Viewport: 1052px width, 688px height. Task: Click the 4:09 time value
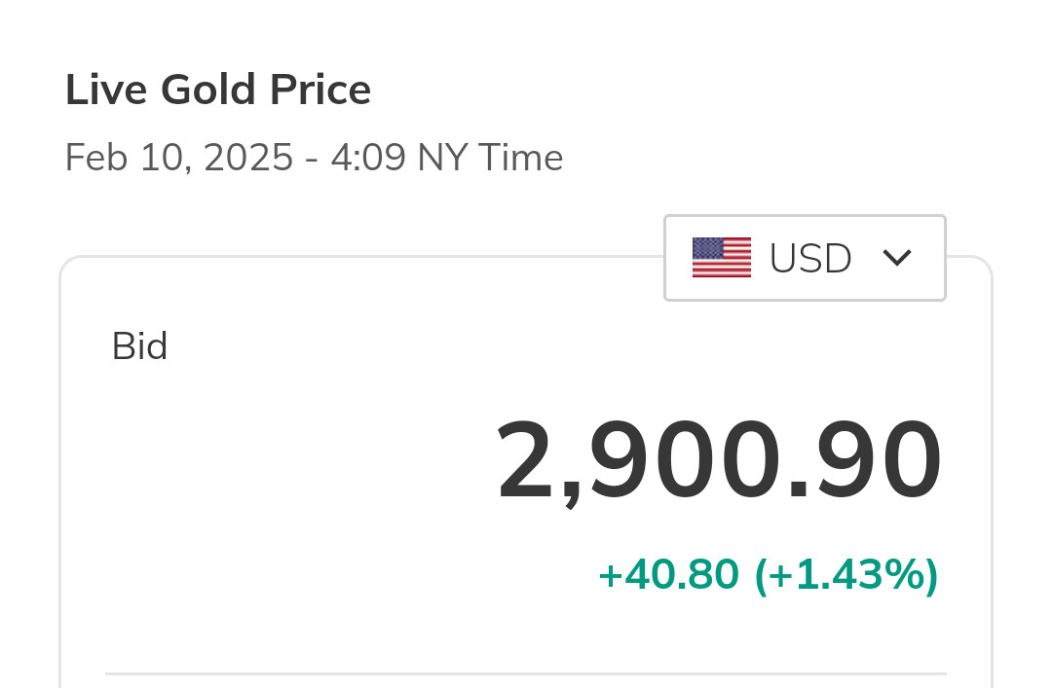pos(368,158)
